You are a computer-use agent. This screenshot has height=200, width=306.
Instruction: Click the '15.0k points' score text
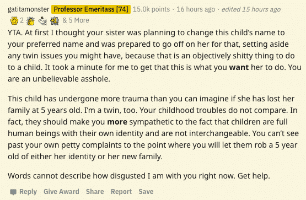pyautogui.click(x=151, y=9)
